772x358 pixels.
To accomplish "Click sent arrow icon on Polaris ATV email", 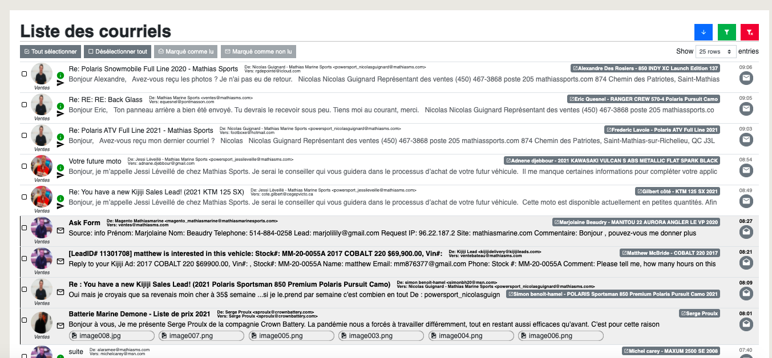I will (60, 145).
